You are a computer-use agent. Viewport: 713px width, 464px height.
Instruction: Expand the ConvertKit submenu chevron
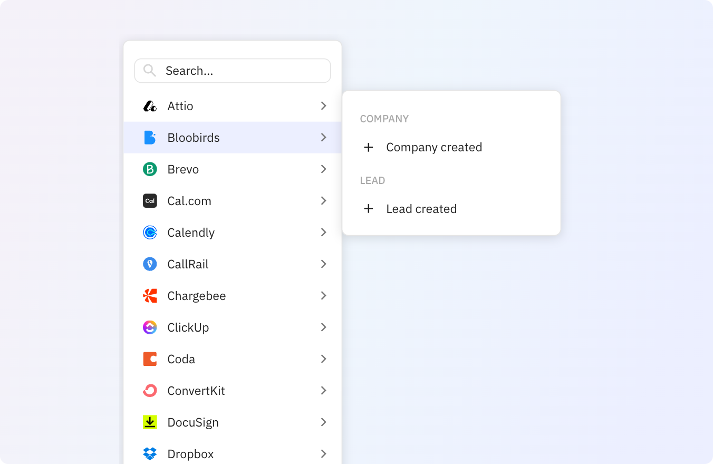(324, 391)
